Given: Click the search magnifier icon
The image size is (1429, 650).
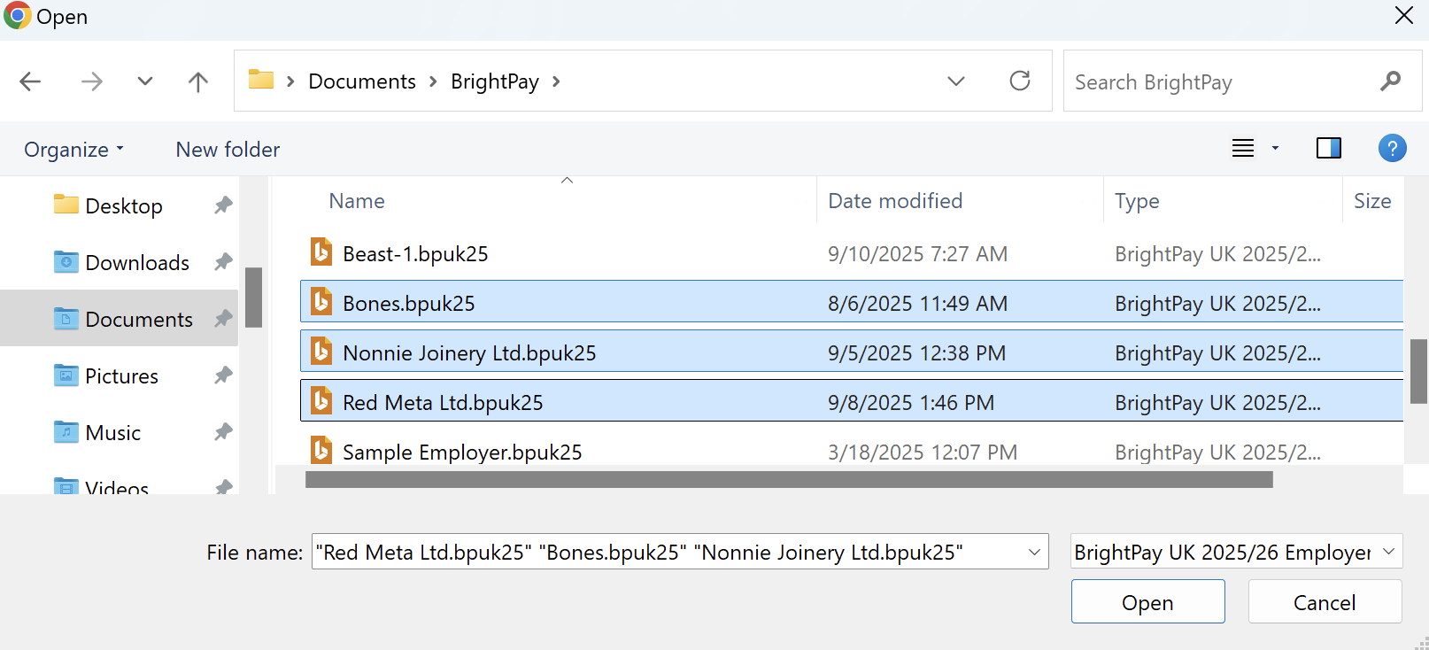Looking at the screenshot, I should pos(1390,81).
